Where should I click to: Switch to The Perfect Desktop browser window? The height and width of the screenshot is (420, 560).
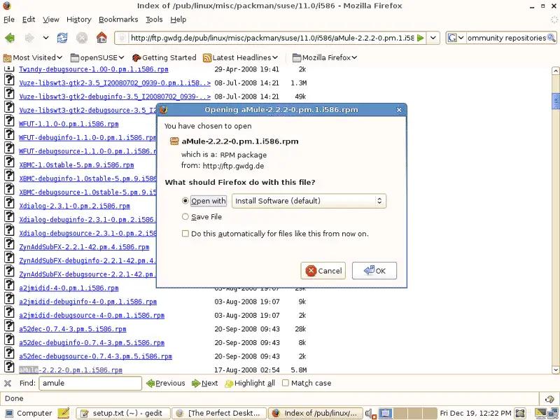click(x=219, y=413)
